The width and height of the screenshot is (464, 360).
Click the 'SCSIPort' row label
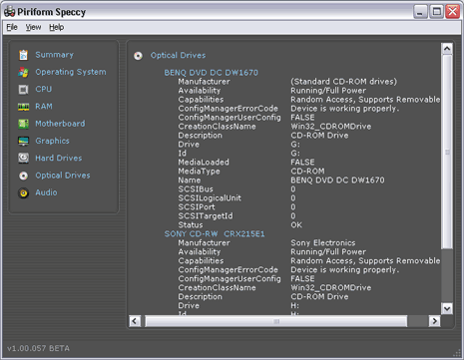[197, 207]
